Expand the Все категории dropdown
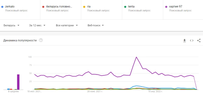The height and width of the screenshot is (103, 203). (x=67, y=25)
